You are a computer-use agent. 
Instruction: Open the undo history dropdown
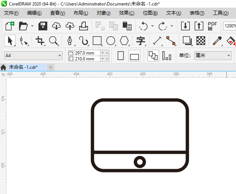click(152, 26)
